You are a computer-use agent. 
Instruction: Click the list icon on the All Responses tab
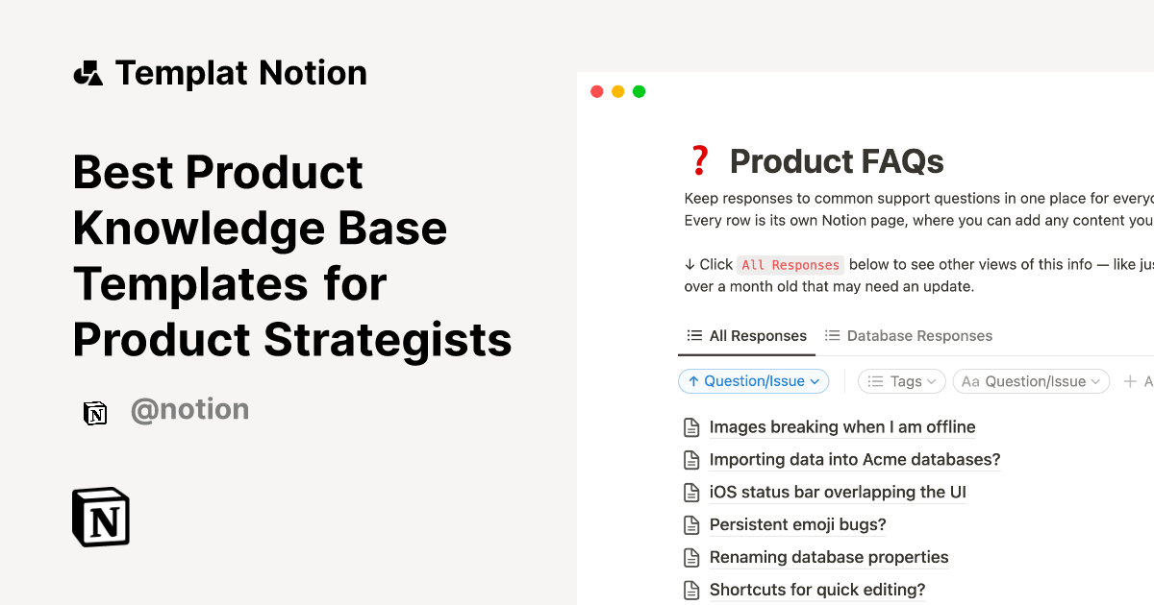pos(694,335)
